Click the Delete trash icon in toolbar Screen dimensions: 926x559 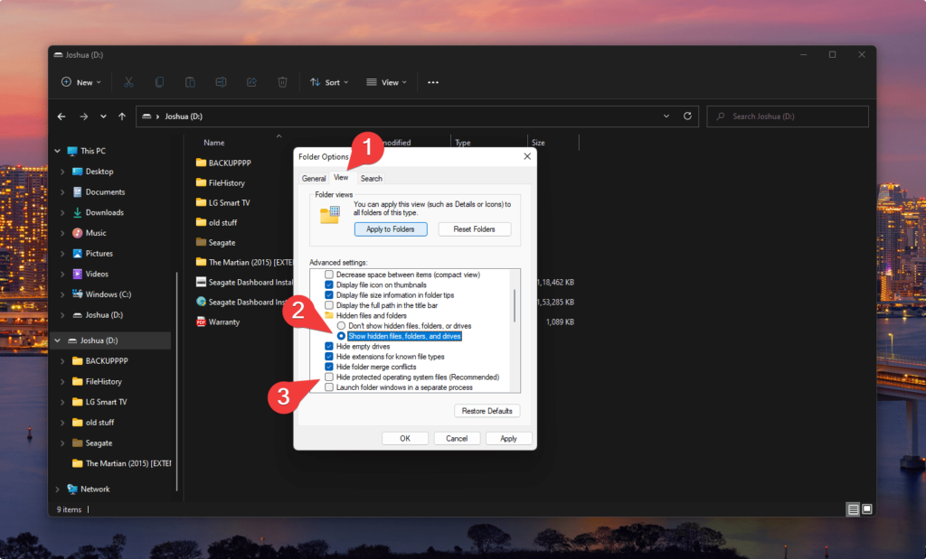click(282, 82)
